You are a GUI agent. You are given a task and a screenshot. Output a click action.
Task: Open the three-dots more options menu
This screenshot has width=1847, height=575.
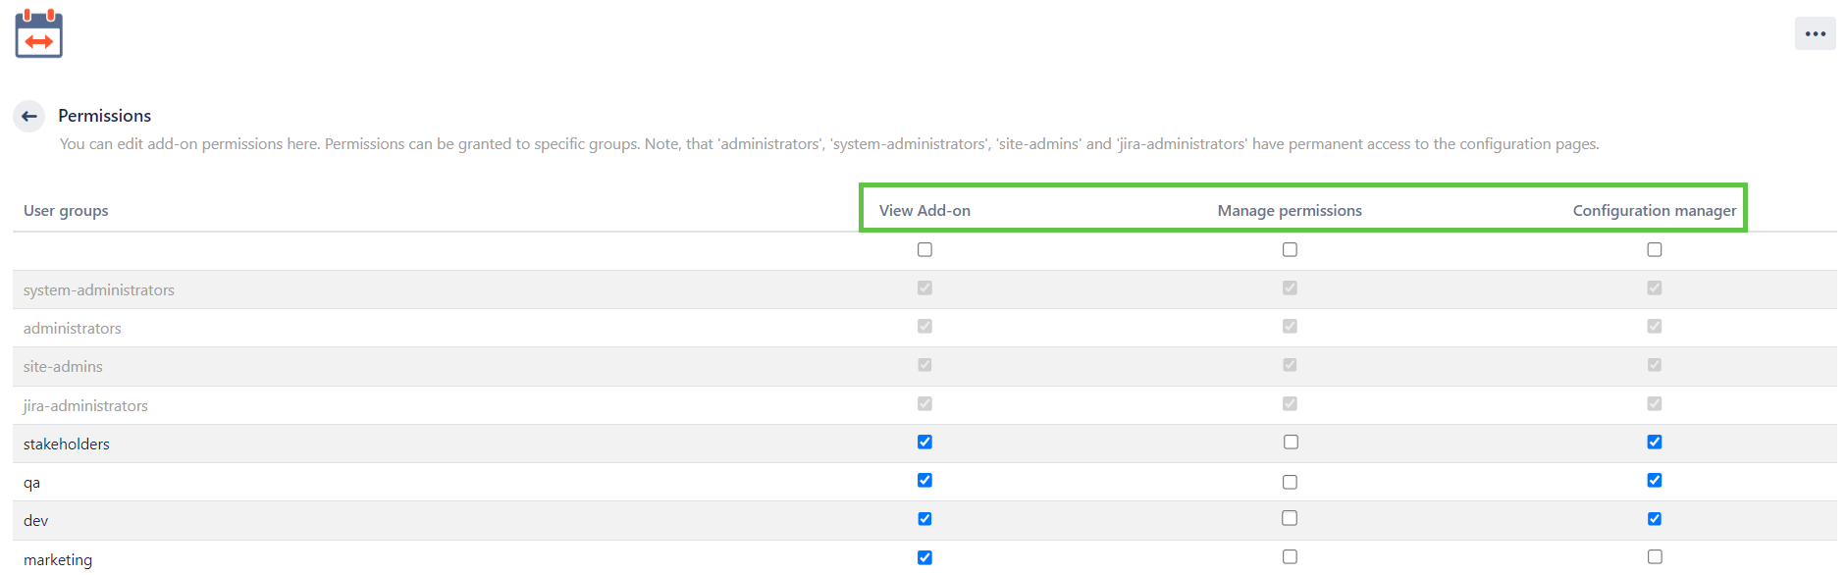pos(1815,33)
